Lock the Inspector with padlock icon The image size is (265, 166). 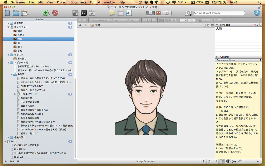pyautogui.click(x=258, y=161)
